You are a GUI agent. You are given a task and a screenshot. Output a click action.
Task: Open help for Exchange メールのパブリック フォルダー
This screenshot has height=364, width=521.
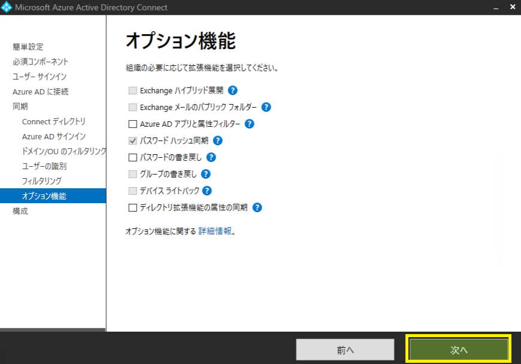(x=266, y=107)
